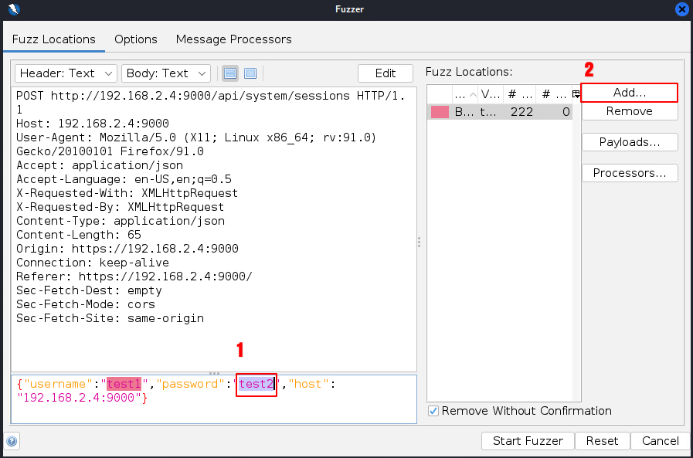The image size is (693, 458).
Task: Open the Payloads... dialog
Action: coord(629,142)
